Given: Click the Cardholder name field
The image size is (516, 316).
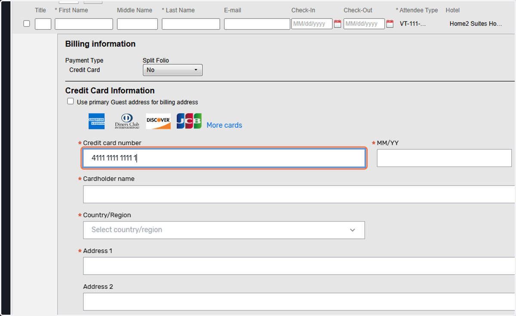Looking at the screenshot, I should pyautogui.click(x=299, y=194).
